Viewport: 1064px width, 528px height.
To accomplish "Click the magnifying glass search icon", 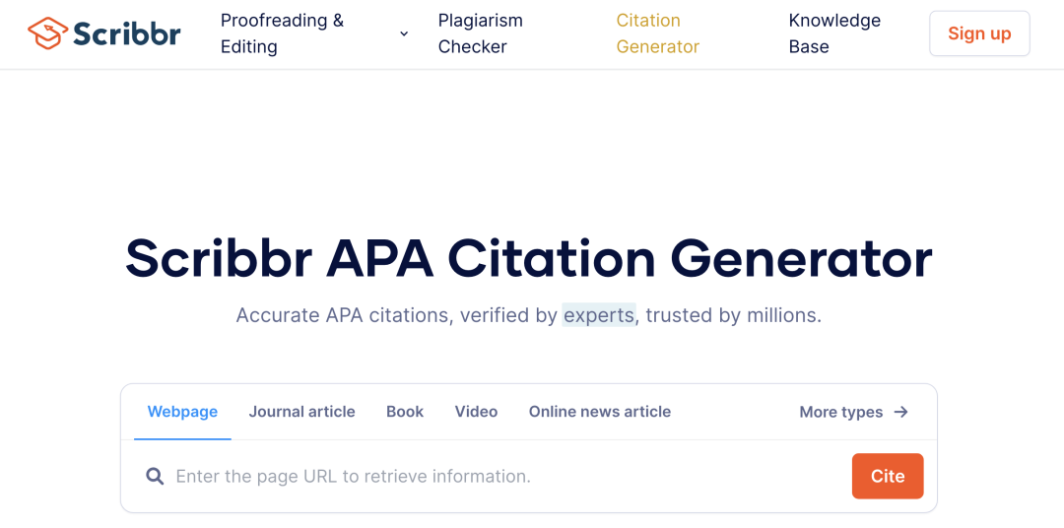I will pos(155,477).
